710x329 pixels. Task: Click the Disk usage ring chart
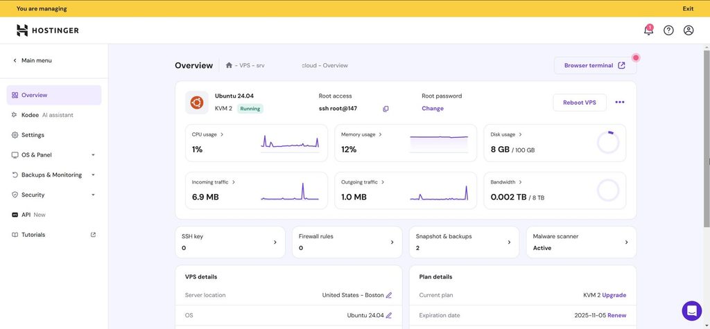tap(607, 143)
